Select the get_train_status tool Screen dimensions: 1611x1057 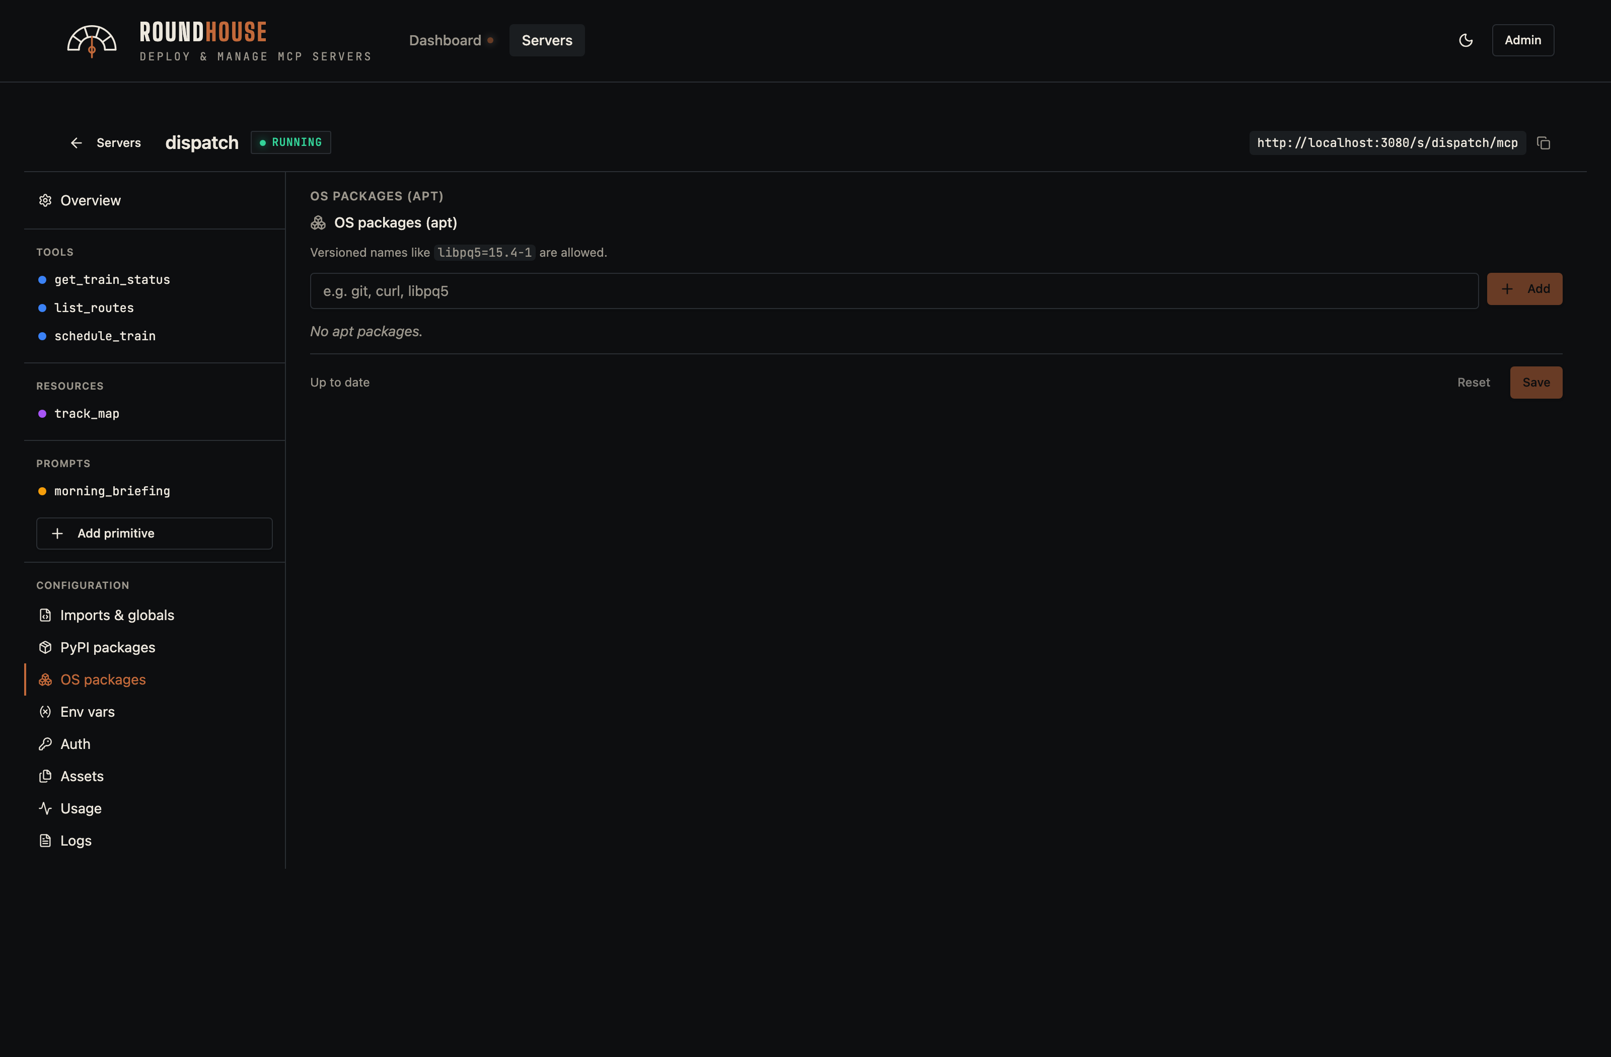(155, 279)
